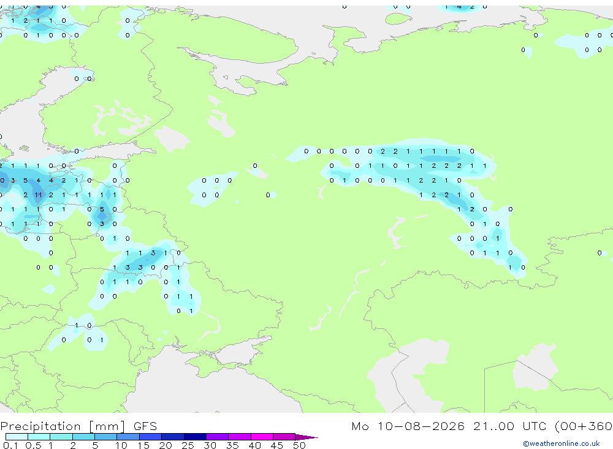Click the '50' legend scale label
Image resolution: width=613 pixels, height=449 pixels.
[300, 445]
